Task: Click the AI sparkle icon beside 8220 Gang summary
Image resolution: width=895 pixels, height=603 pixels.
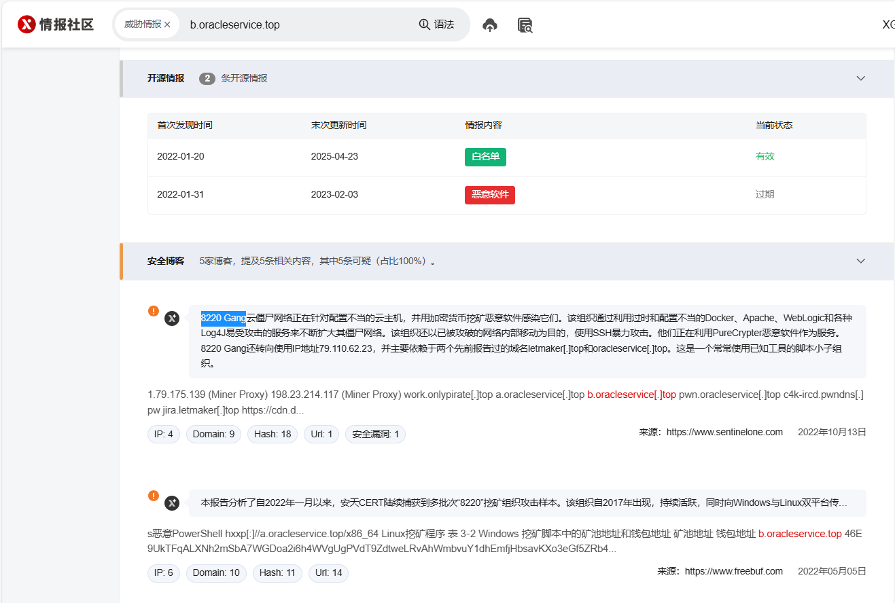Action: coord(172,318)
